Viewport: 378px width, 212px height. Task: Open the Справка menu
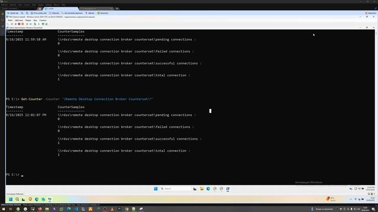[43, 21]
